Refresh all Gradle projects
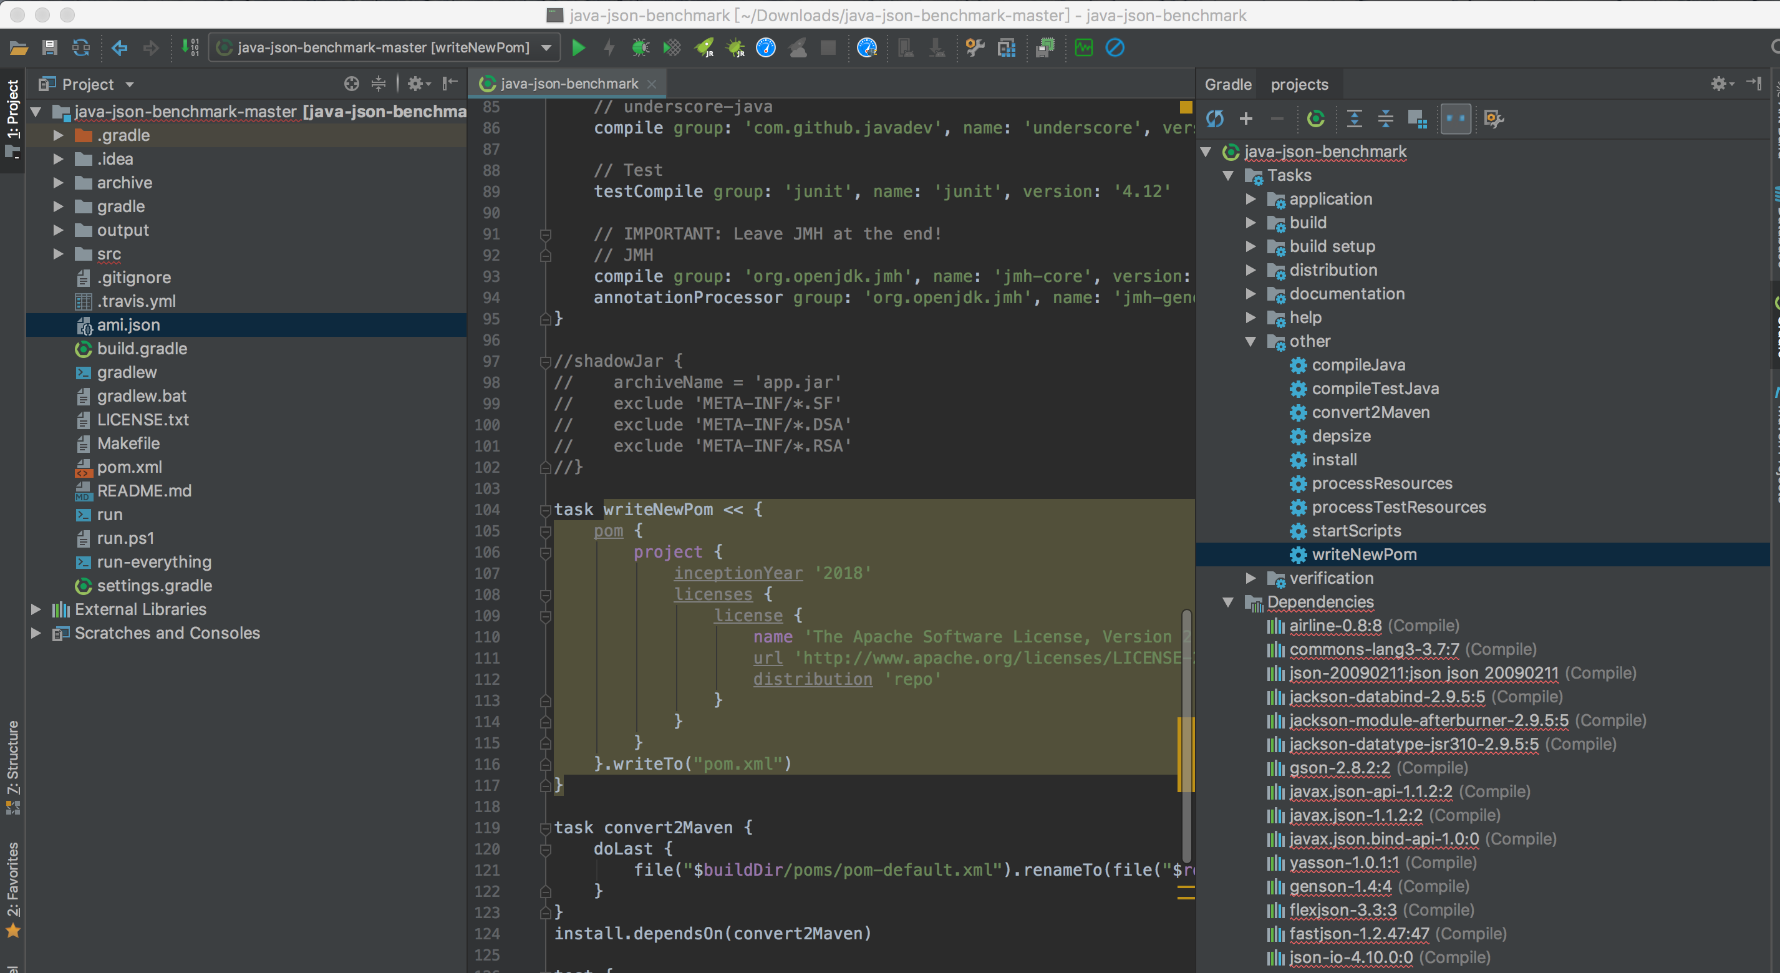1780x973 pixels. (1214, 118)
